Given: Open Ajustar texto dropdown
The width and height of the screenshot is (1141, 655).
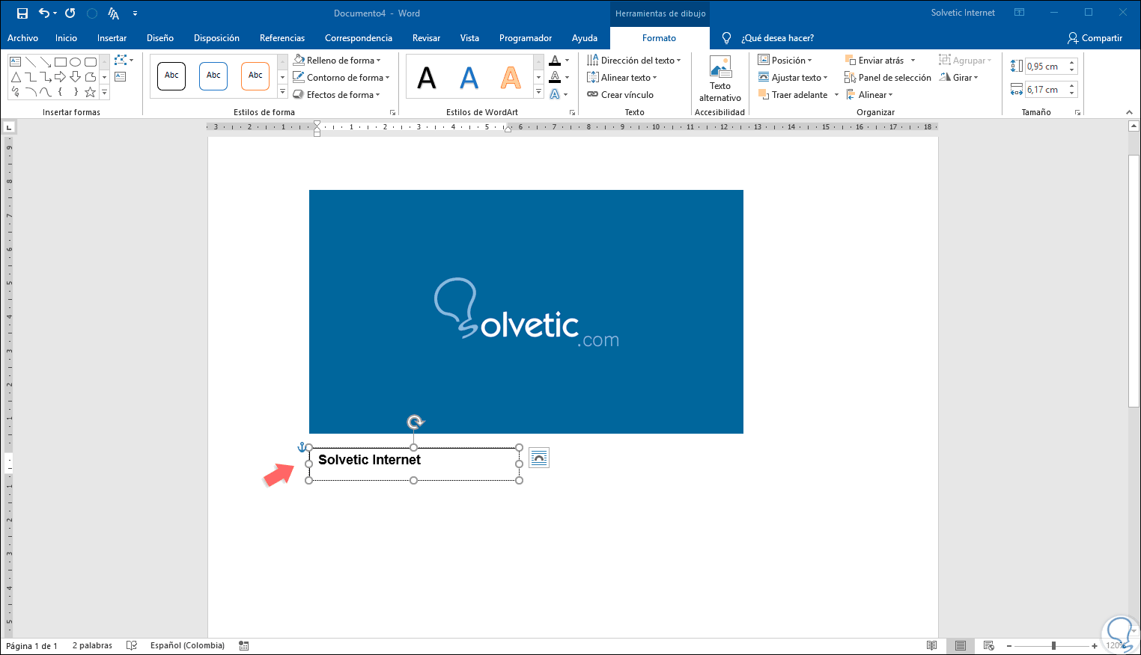Looking at the screenshot, I should (793, 78).
